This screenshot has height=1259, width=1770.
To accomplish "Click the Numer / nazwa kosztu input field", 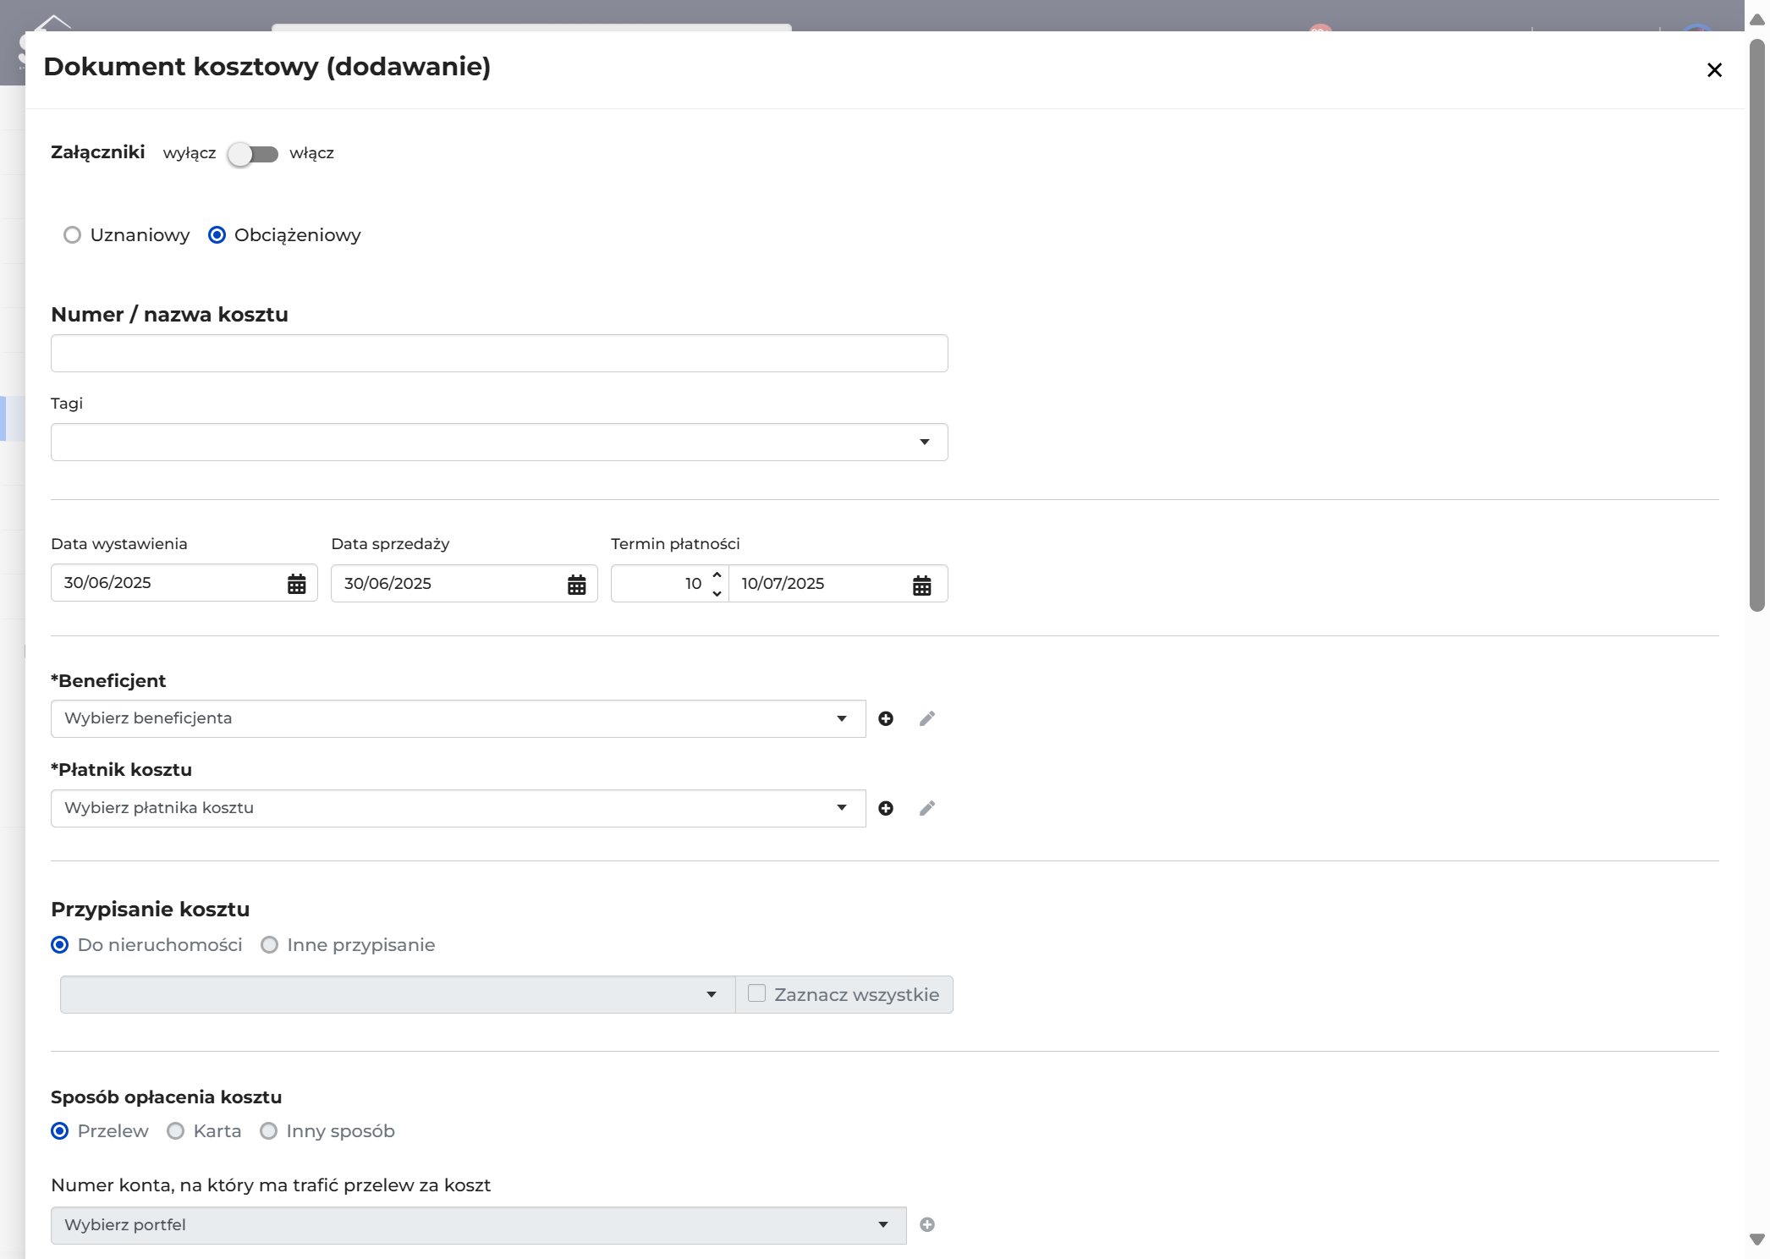I will click(x=499, y=353).
